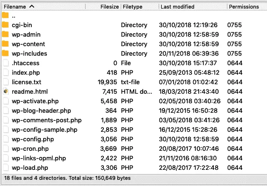Click the parent directory folder icon
Image resolution: width=267 pixels, height=186 pixels.
coord(5,15)
